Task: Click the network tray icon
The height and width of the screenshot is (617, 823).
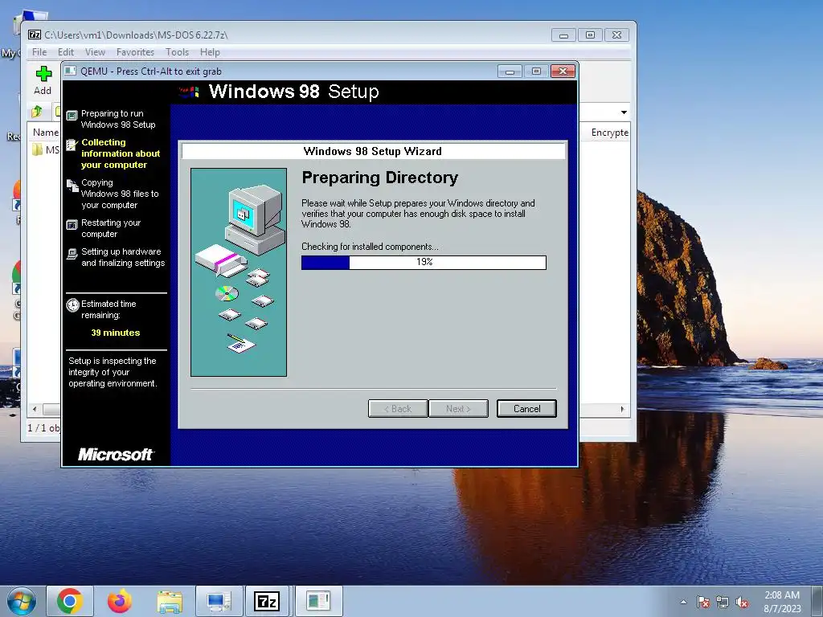Action: click(x=723, y=603)
